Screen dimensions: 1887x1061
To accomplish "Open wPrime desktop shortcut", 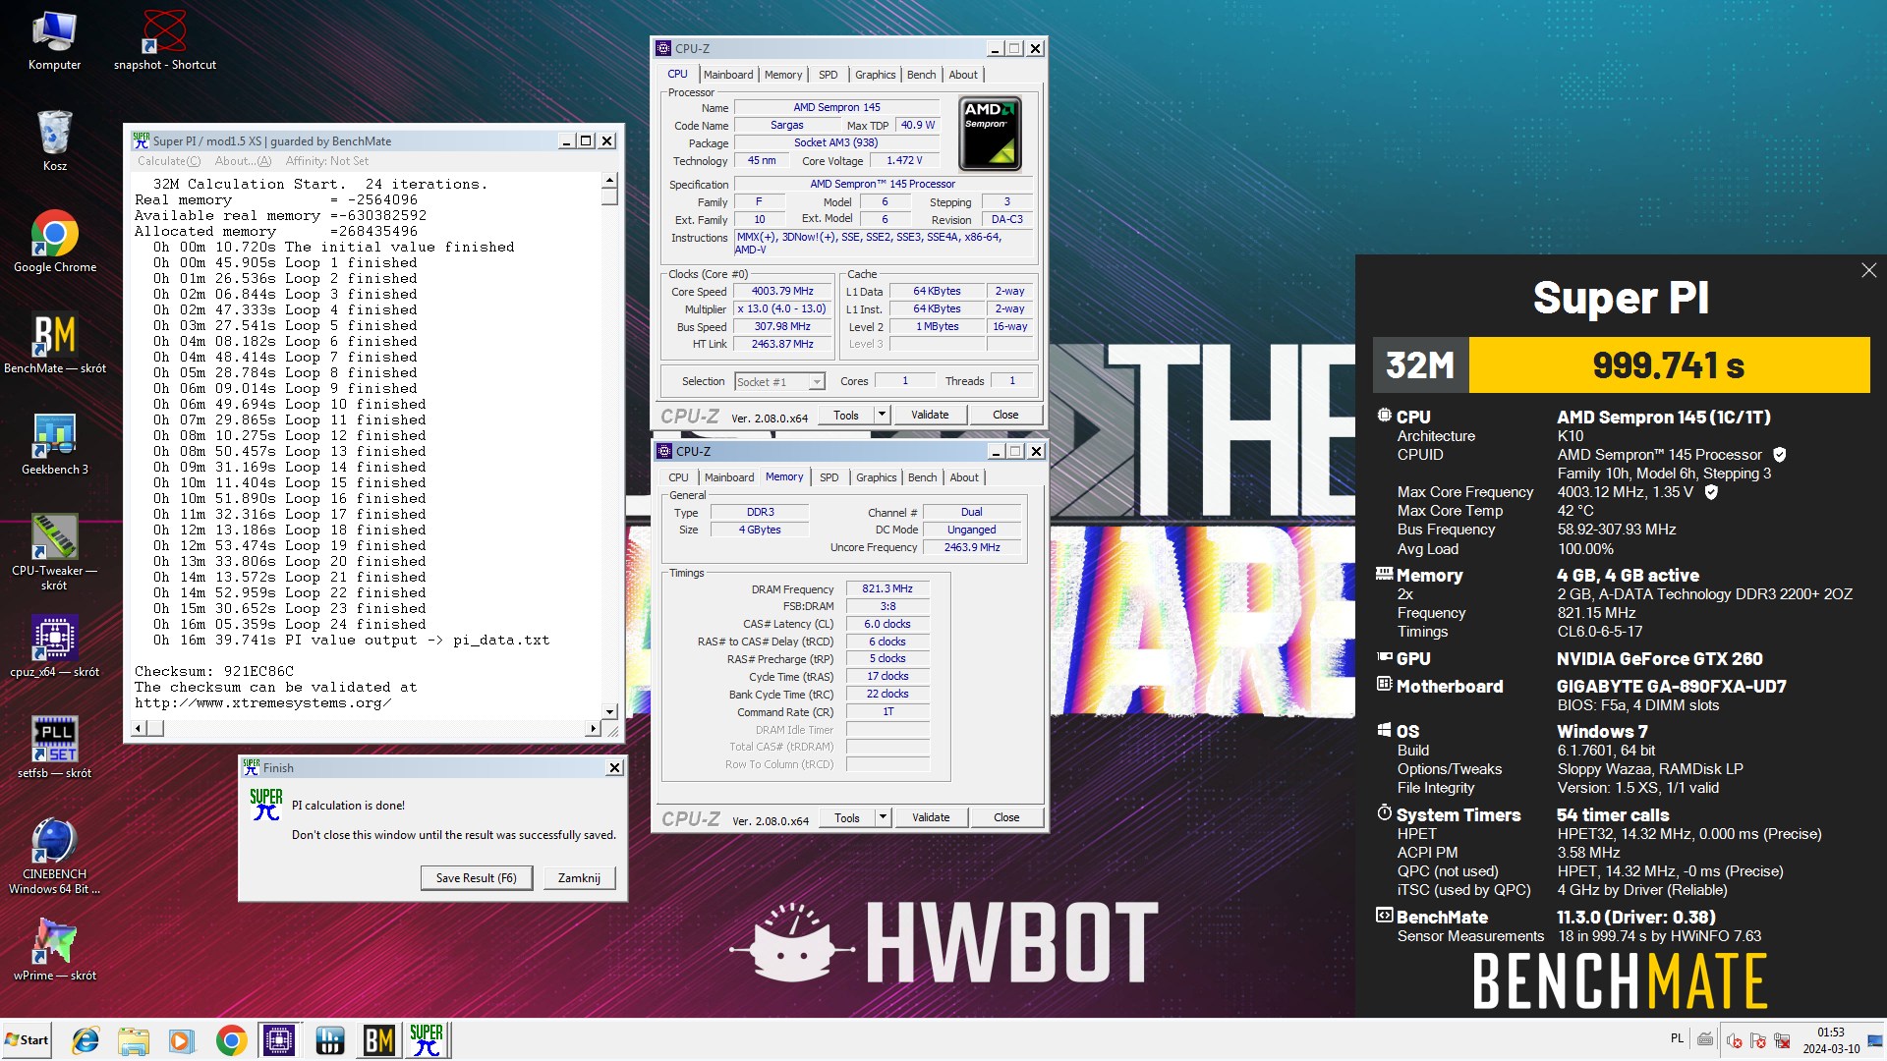I will pyautogui.click(x=54, y=949).
